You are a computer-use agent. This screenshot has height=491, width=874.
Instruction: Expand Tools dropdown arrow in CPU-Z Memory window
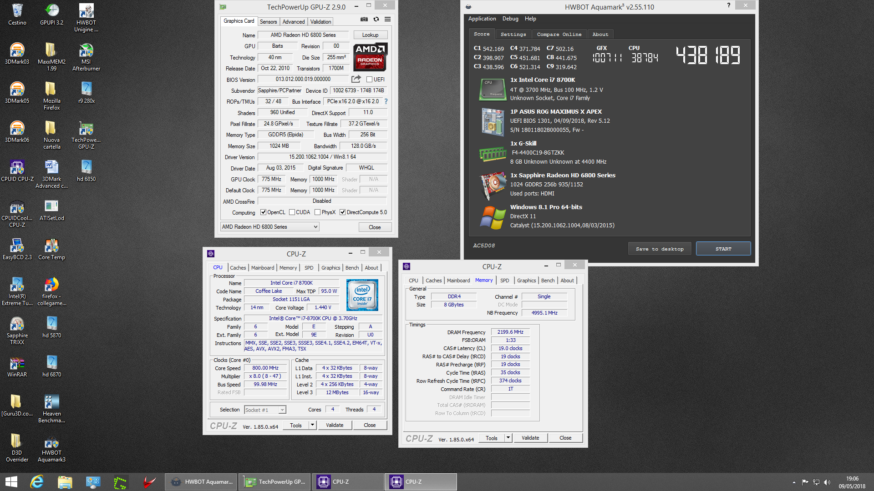[508, 438]
